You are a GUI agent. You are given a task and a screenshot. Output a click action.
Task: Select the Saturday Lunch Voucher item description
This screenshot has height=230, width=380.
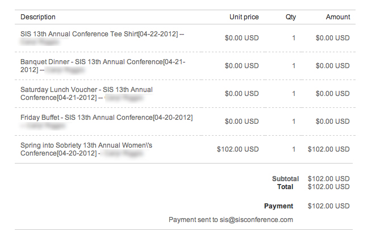click(x=87, y=94)
